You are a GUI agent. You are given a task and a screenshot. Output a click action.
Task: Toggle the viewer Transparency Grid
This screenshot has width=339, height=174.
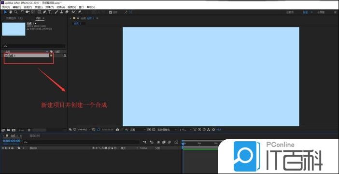pyautogui.click(x=154, y=130)
